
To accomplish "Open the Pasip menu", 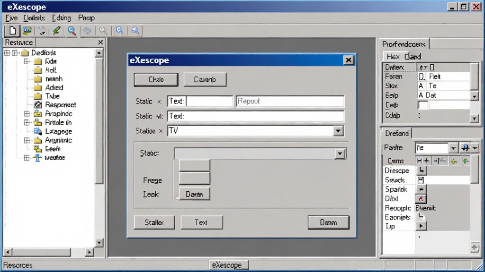I will click(86, 18).
